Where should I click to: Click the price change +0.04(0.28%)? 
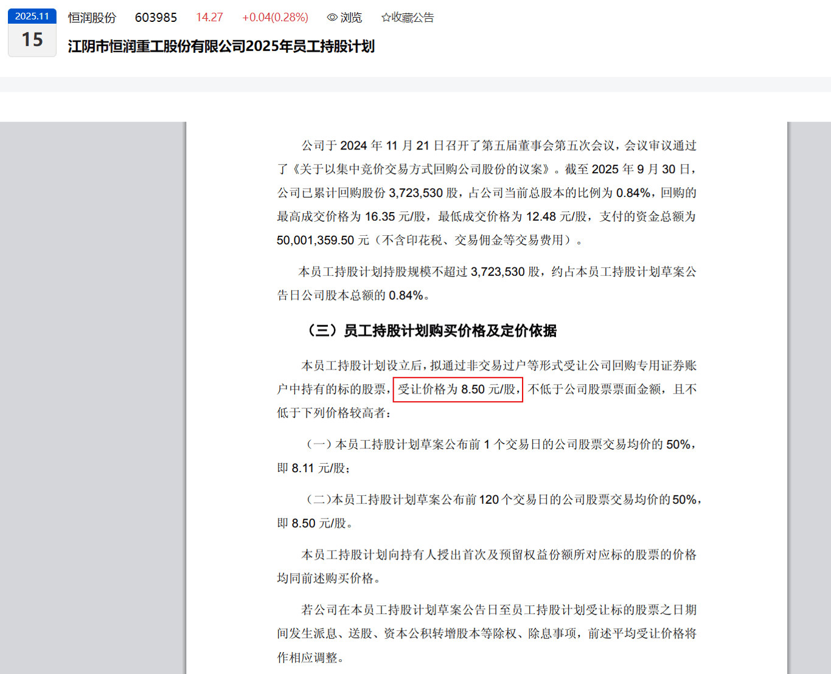click(275, 18)
